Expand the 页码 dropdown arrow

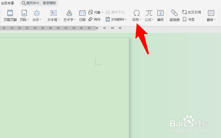tap(28, 20)
